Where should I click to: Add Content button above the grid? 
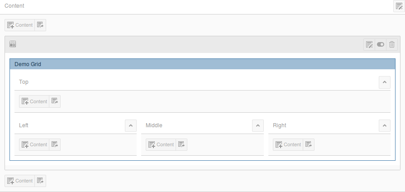tap(20, 25)
